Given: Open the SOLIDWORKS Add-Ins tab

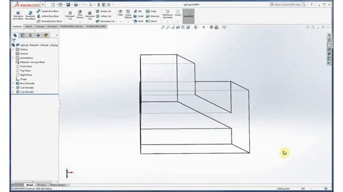Looking at the screenshot, I should (x=72, y=26).
